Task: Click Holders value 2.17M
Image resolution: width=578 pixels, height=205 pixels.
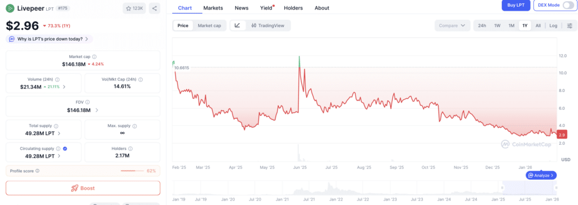Action: pos(122,156)
